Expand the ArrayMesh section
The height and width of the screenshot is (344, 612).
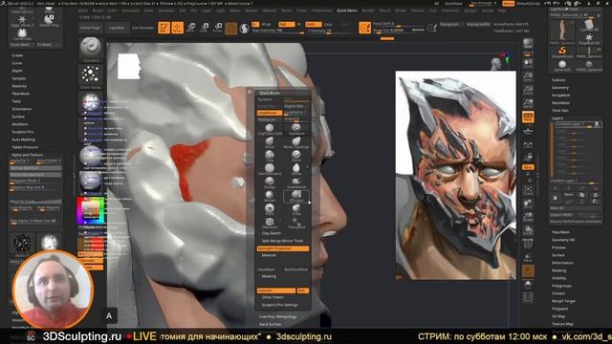[561, 96]
